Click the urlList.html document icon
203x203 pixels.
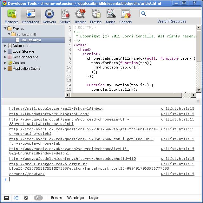17,40
